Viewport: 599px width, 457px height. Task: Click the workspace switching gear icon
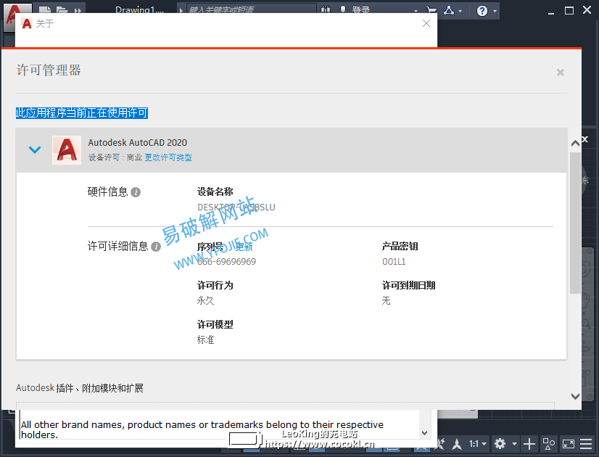[x=500, y=444]
